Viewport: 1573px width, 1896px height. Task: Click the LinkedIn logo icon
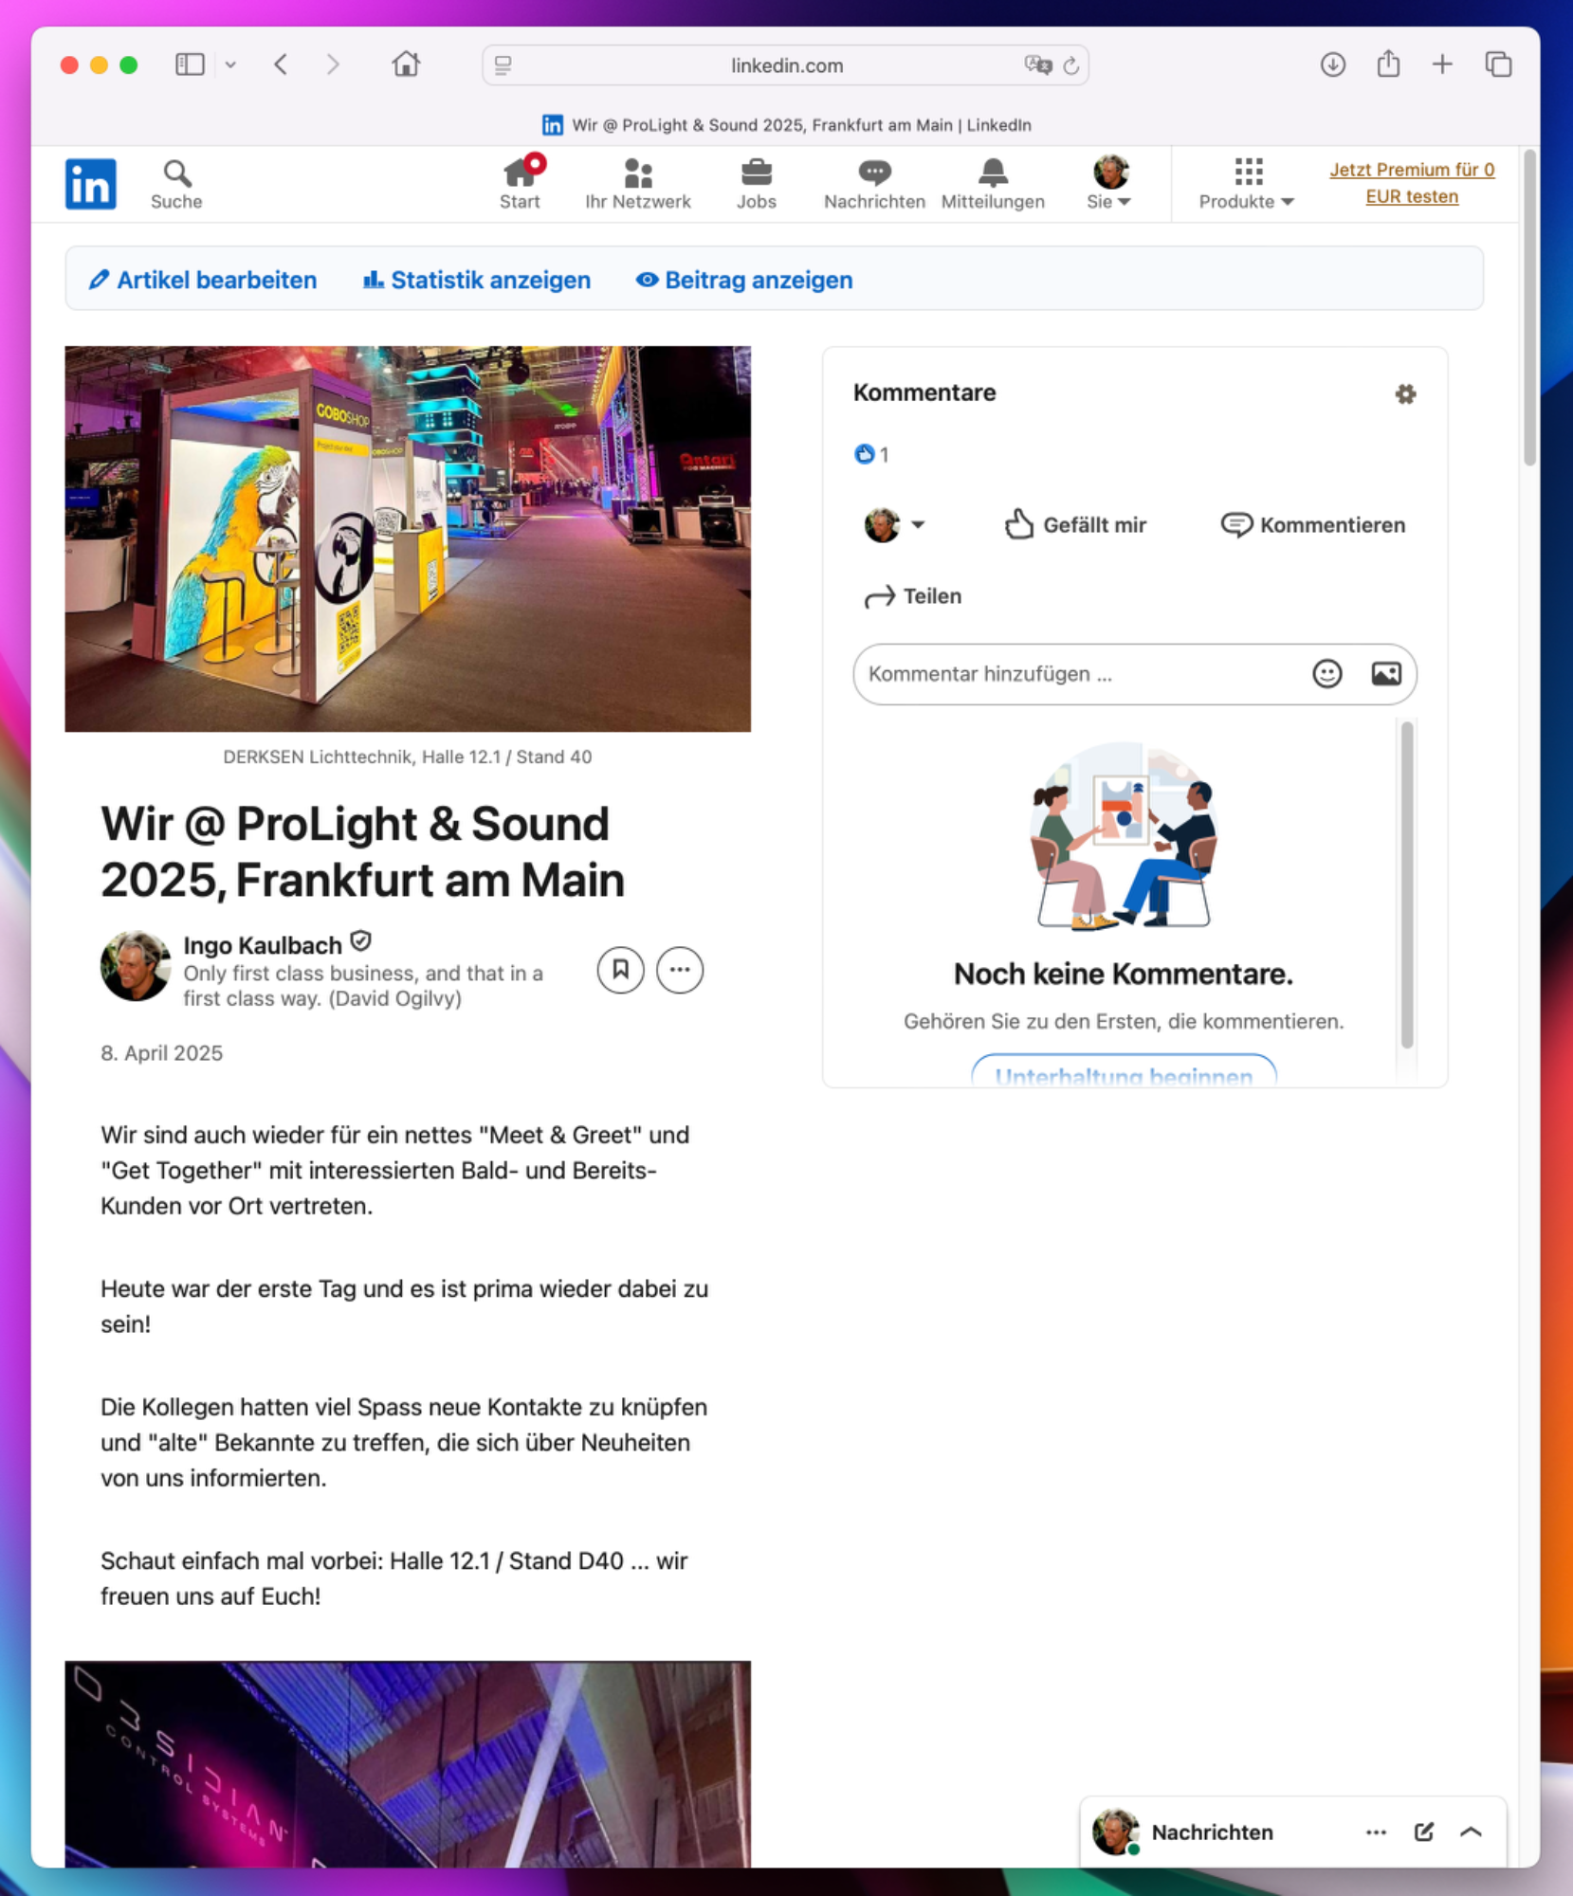90,184
